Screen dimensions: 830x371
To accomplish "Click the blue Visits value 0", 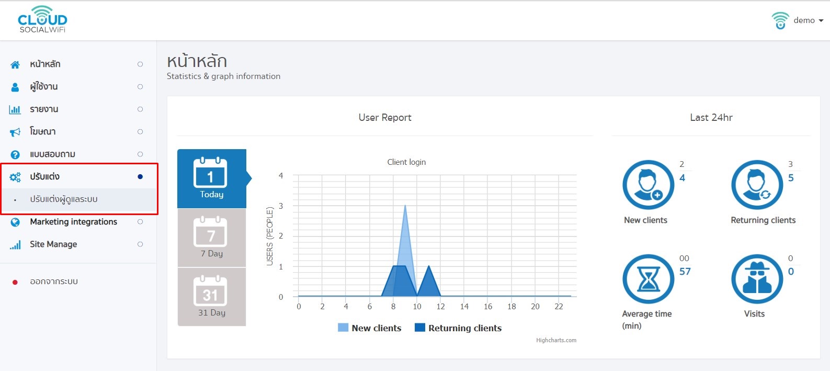I will [791, 272].
